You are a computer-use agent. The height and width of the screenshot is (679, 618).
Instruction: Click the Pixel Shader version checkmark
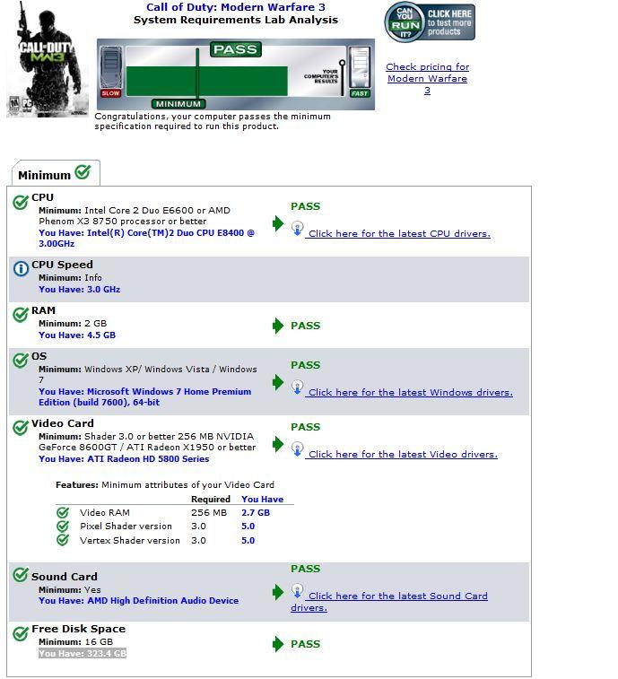click(x=63, y=527)
